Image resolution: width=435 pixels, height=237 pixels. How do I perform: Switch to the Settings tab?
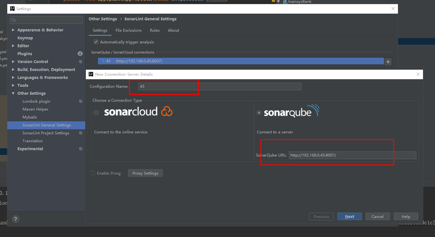click(100, 30)
